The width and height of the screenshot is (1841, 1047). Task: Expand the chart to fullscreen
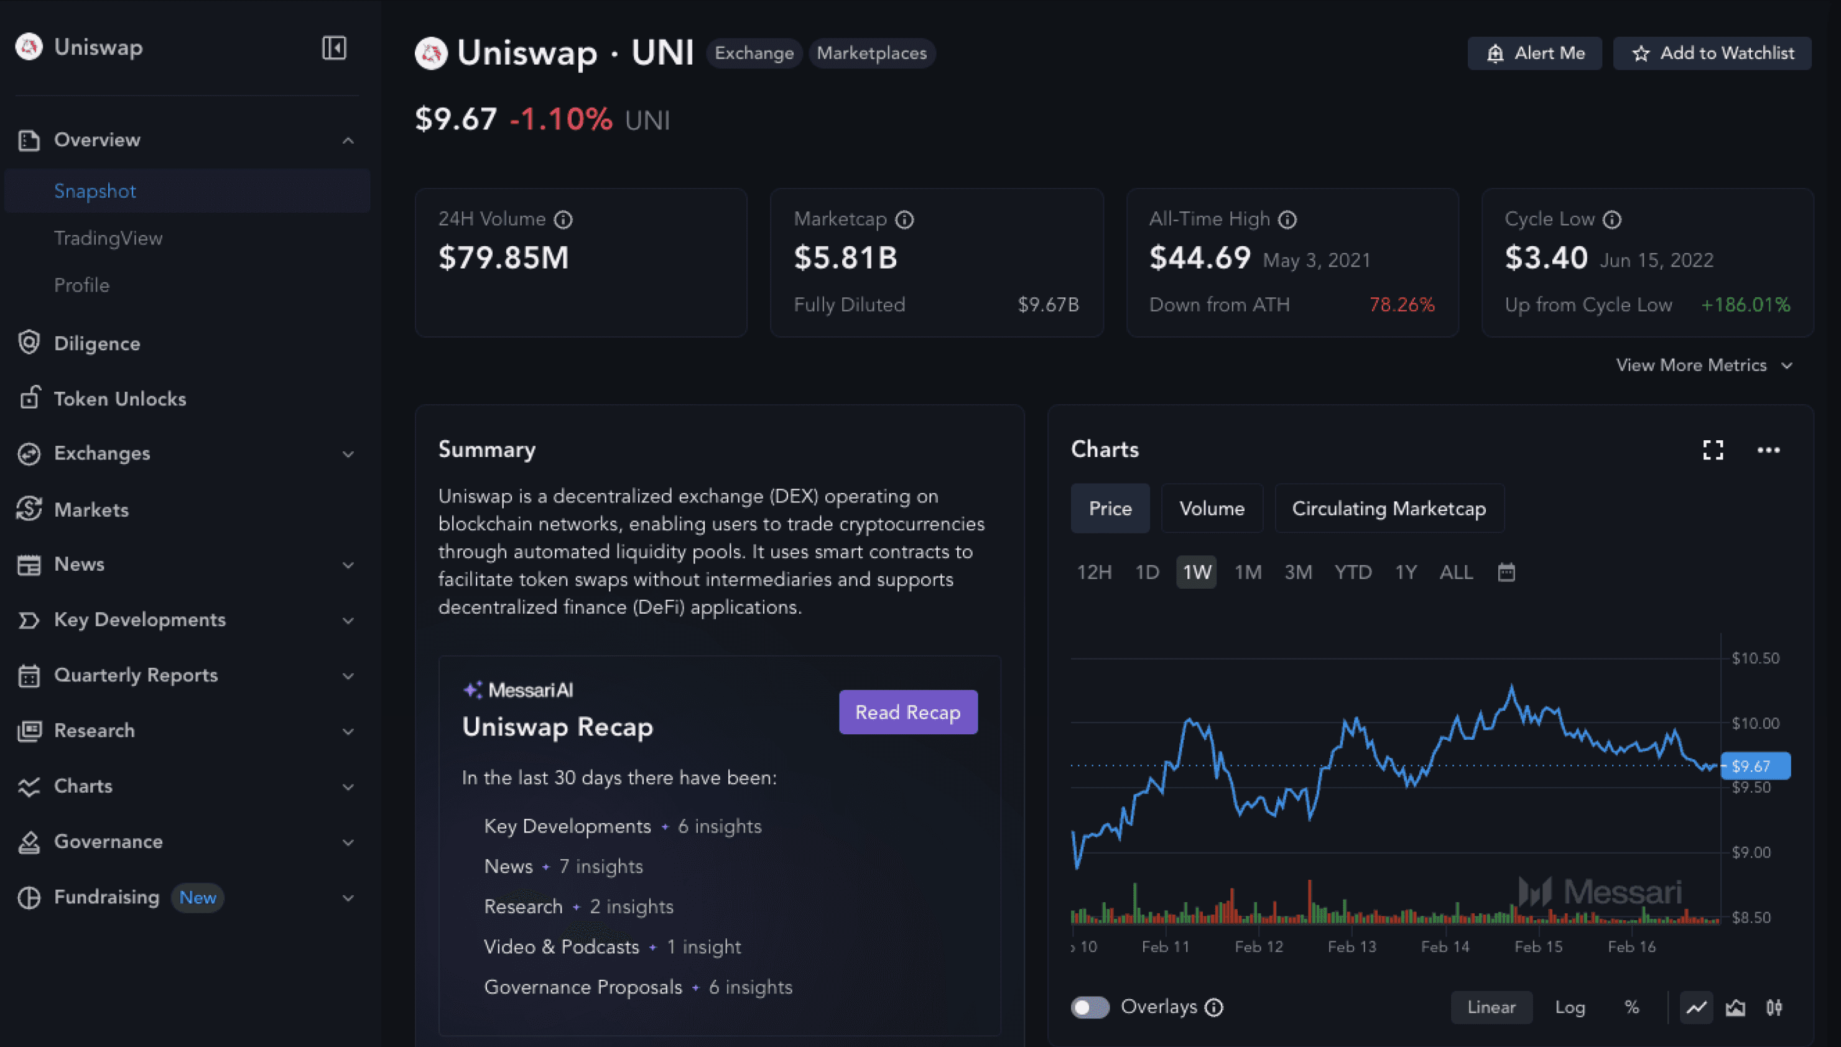pyautogui.click(x=1713, y=450)
